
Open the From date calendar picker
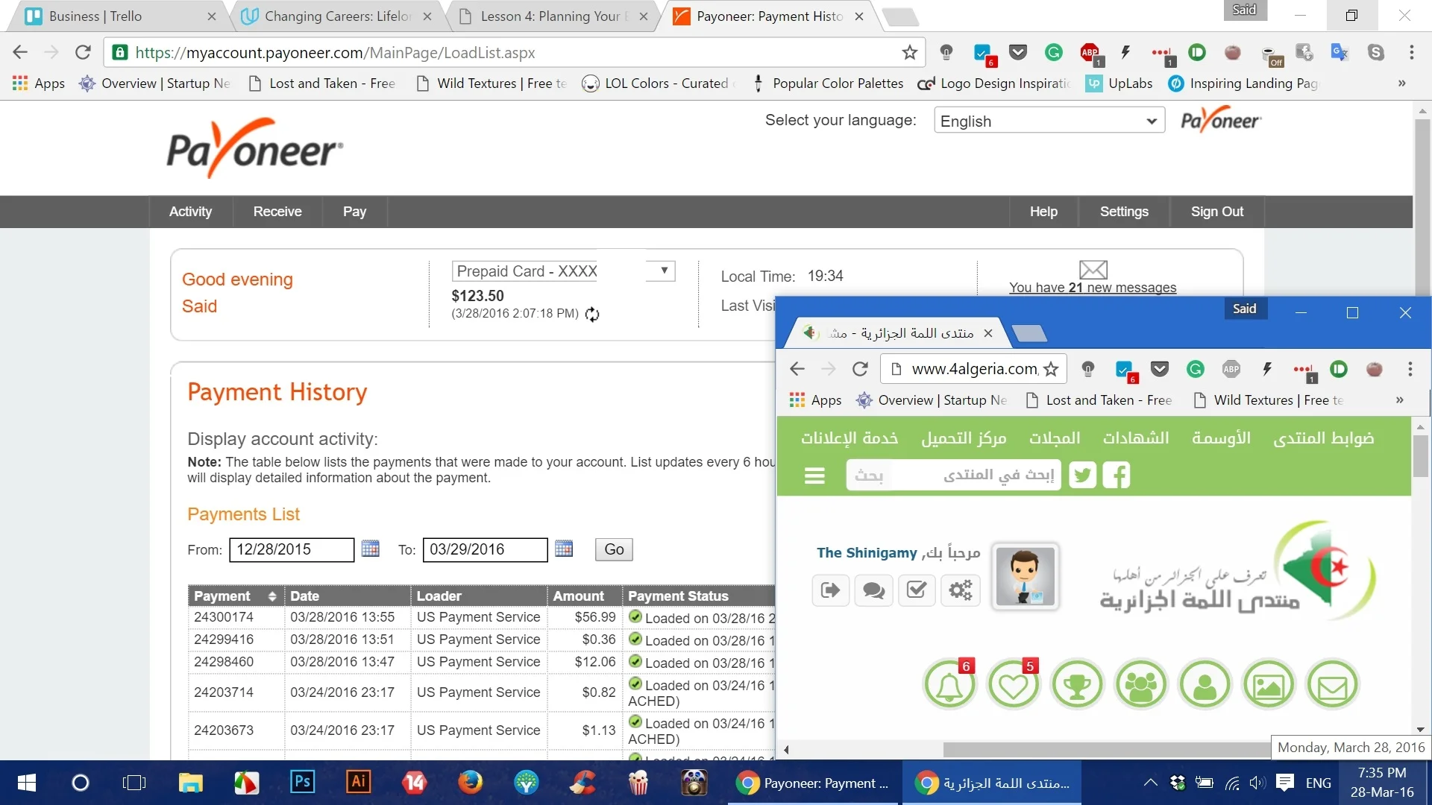370,549
